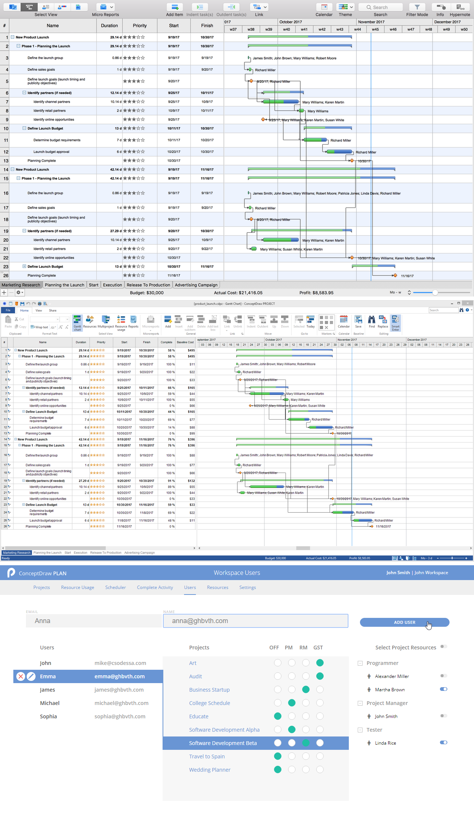Image resolution: width=474 pixels, height=831 pixels.
Task: Click Paste in the Windows ribbon clipboard
Action: tap(8, 322)
